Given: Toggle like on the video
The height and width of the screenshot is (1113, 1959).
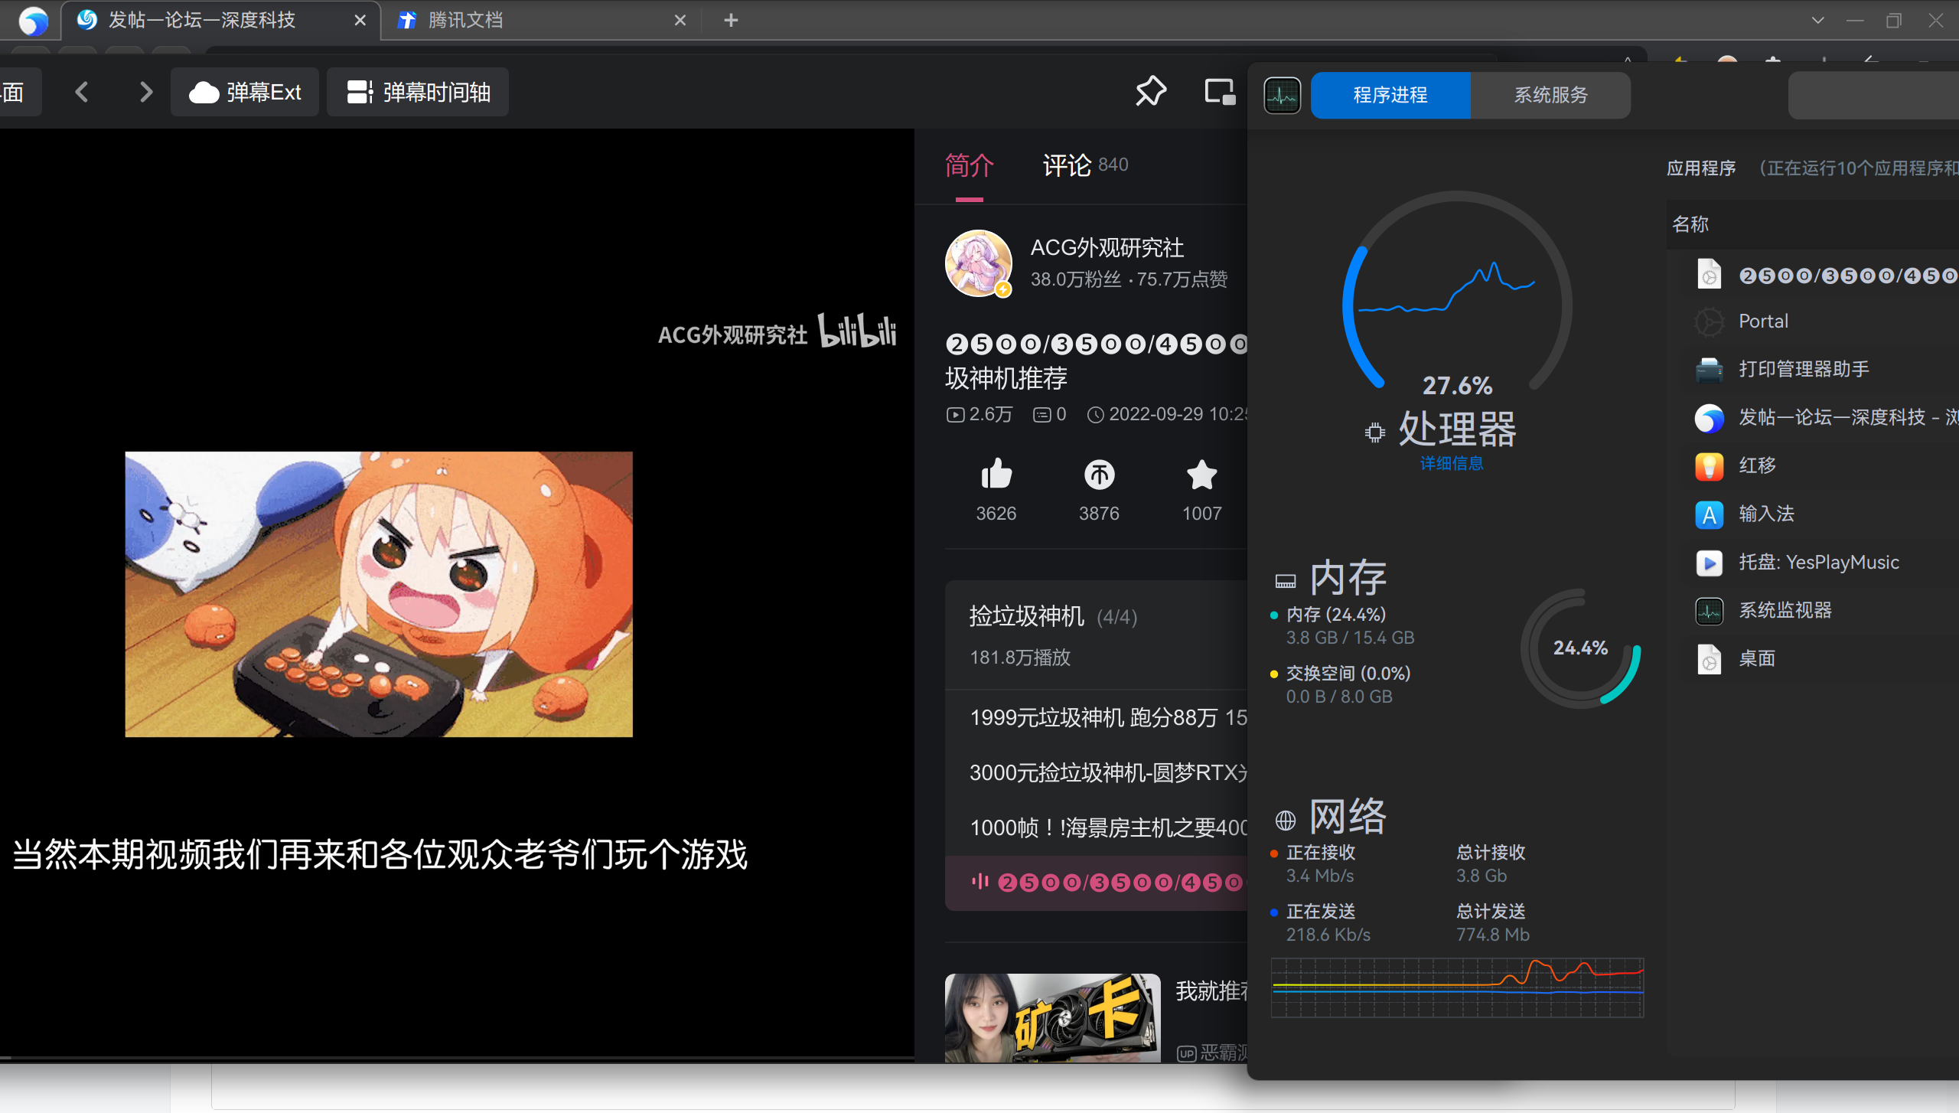Looking at the screenshot, I should 995,475.
